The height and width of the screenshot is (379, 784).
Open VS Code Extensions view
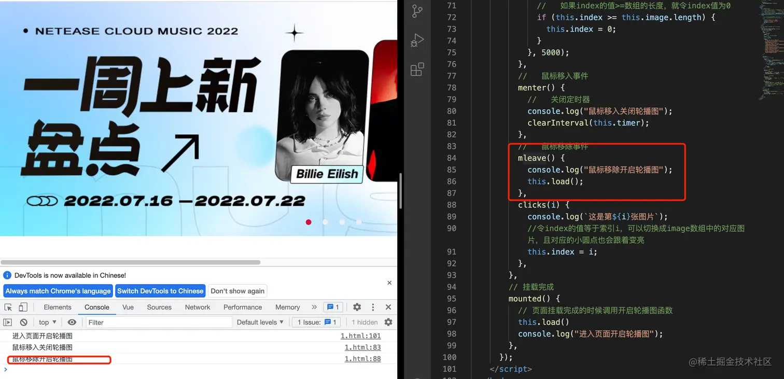pos(417,69)
